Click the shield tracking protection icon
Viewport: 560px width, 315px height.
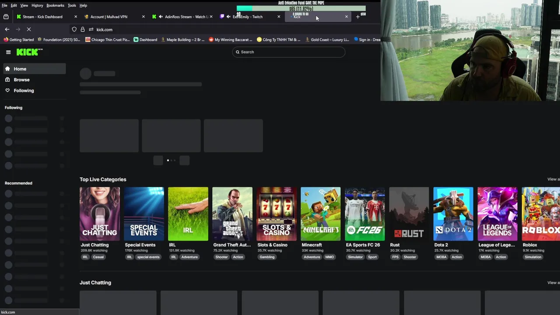[74, 29]
